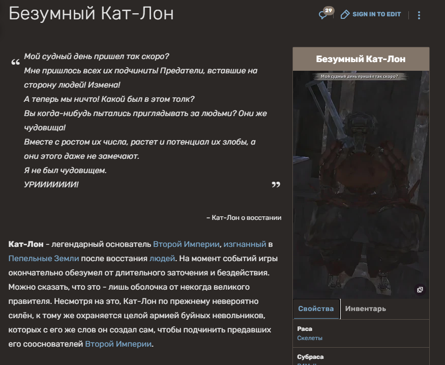
Task: Follow the людей link
Action: [162, 259]
